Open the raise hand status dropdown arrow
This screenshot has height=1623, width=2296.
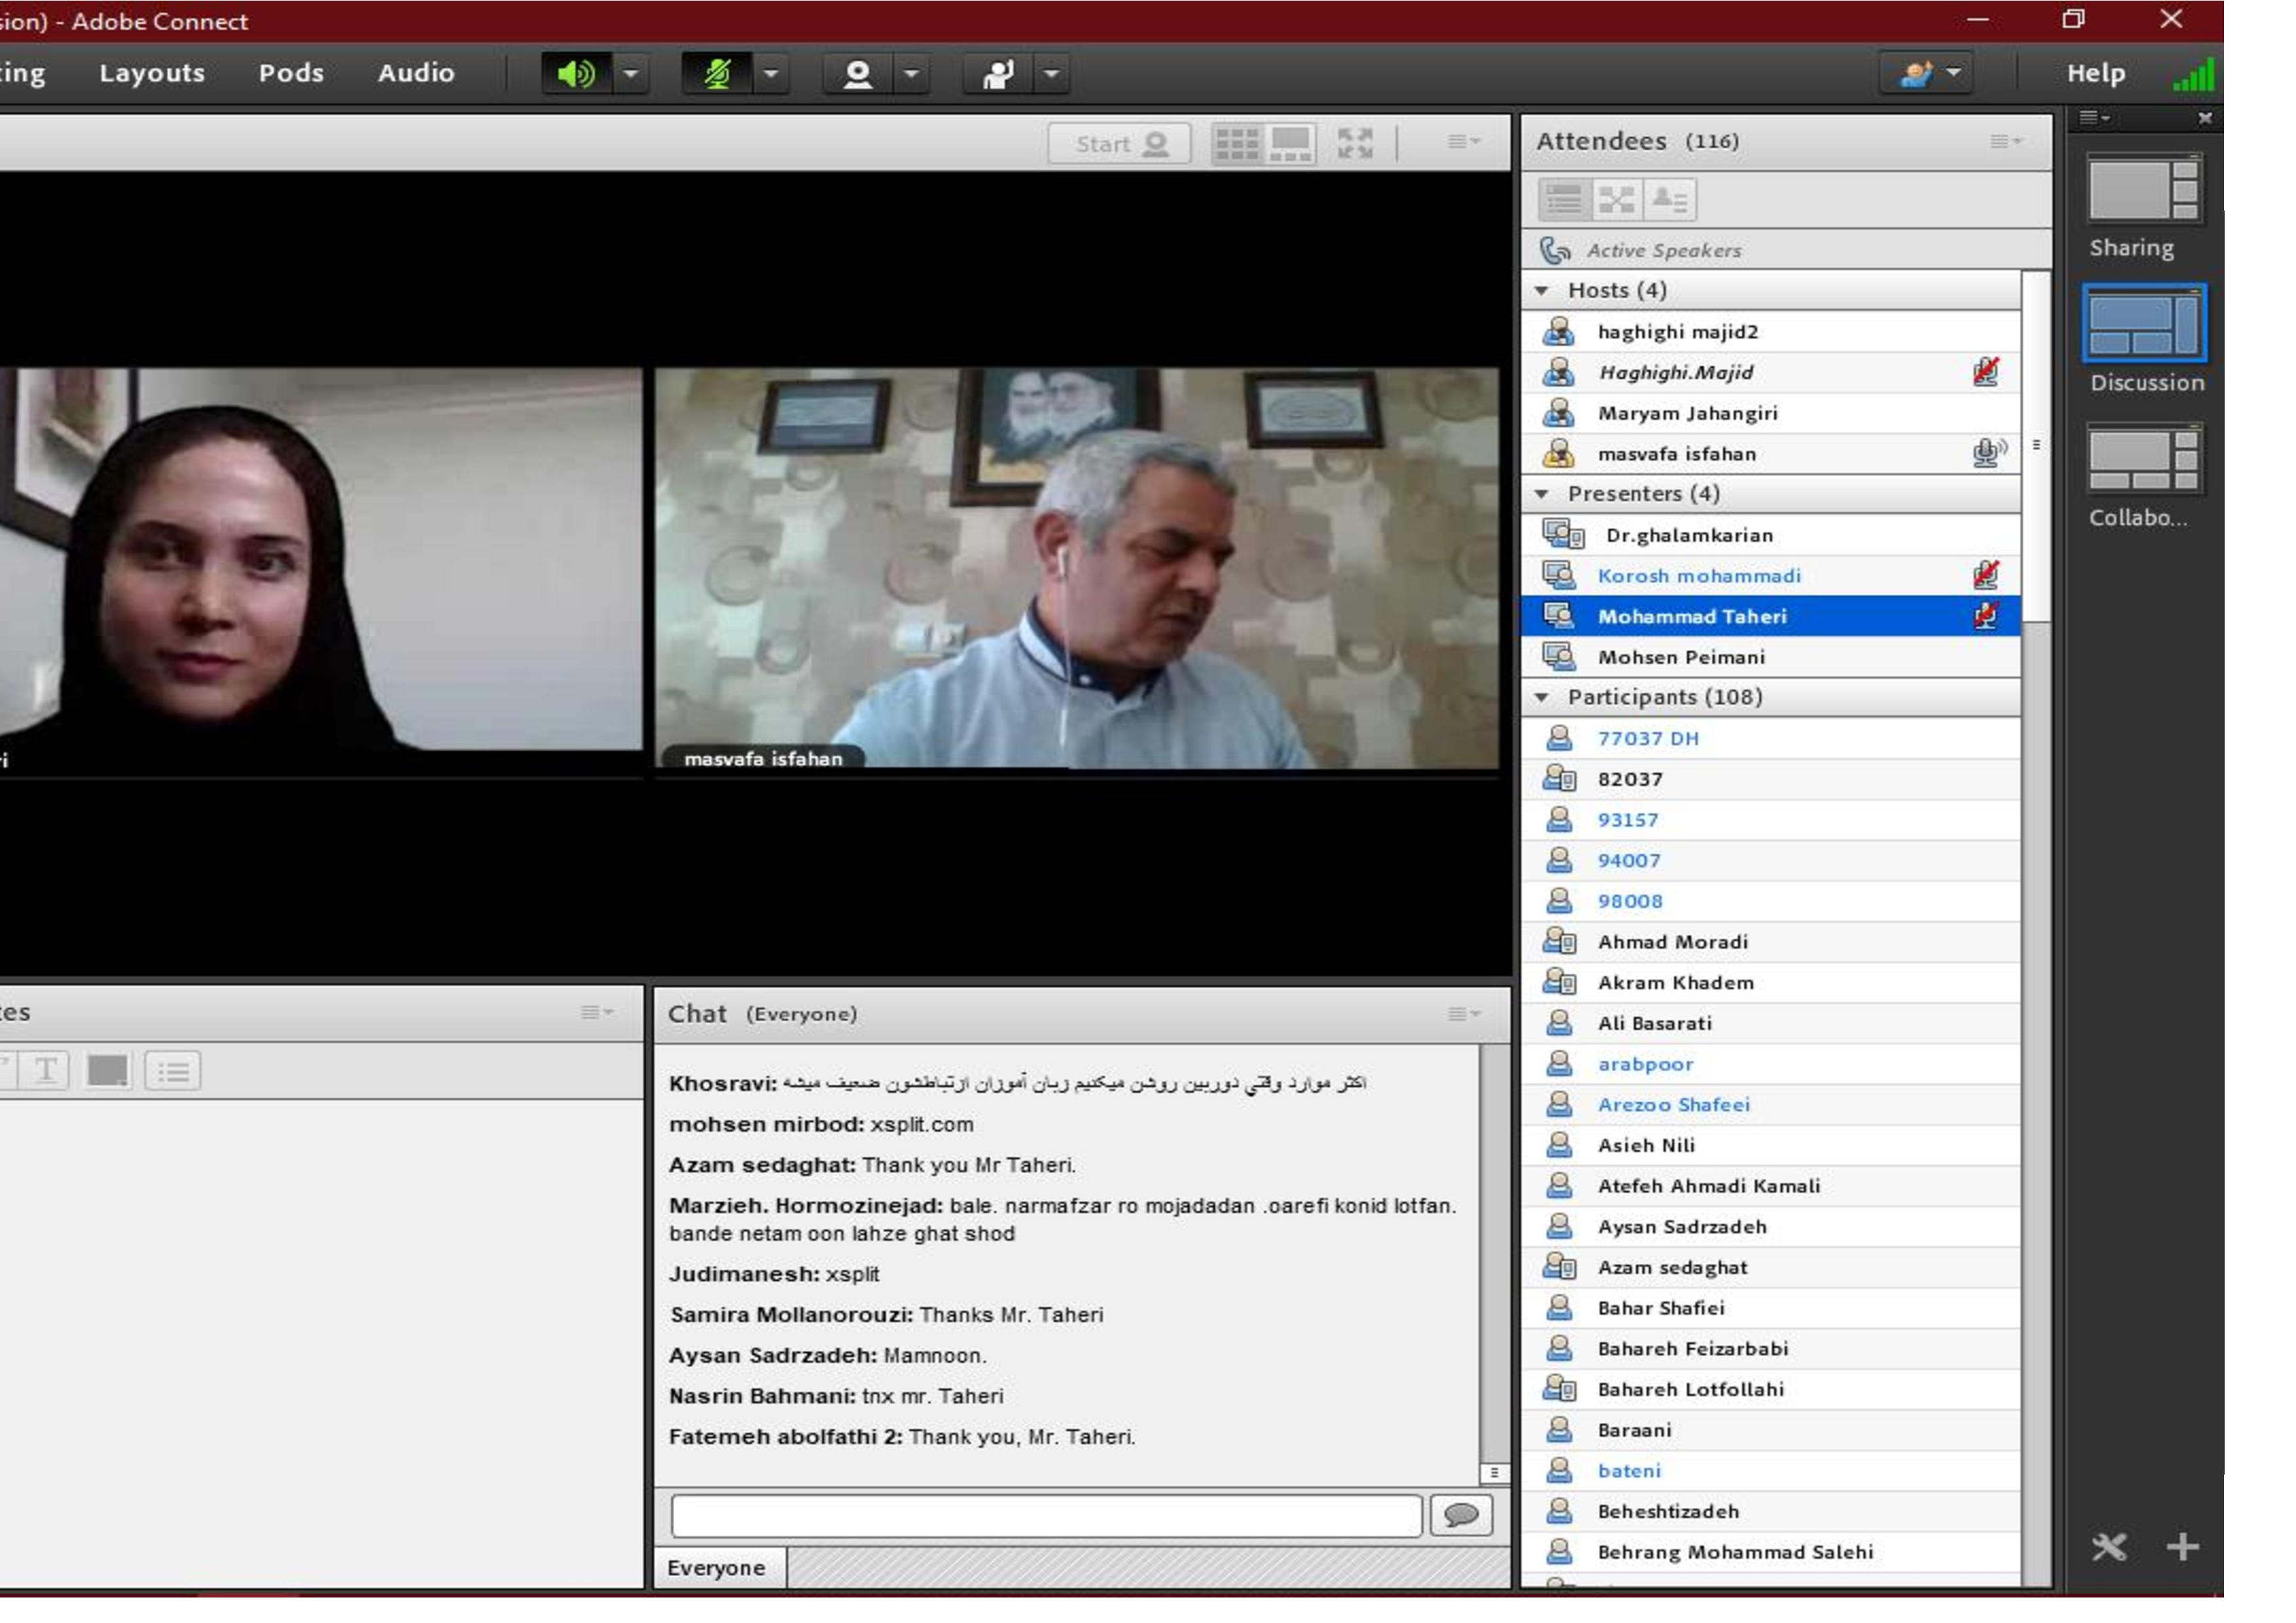[x=1051, y=74]
